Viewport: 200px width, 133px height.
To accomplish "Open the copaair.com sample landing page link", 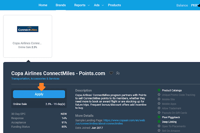I will [x=110, y=122].
